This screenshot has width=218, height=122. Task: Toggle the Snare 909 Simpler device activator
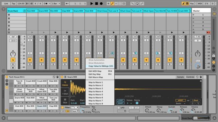(62, 77)
